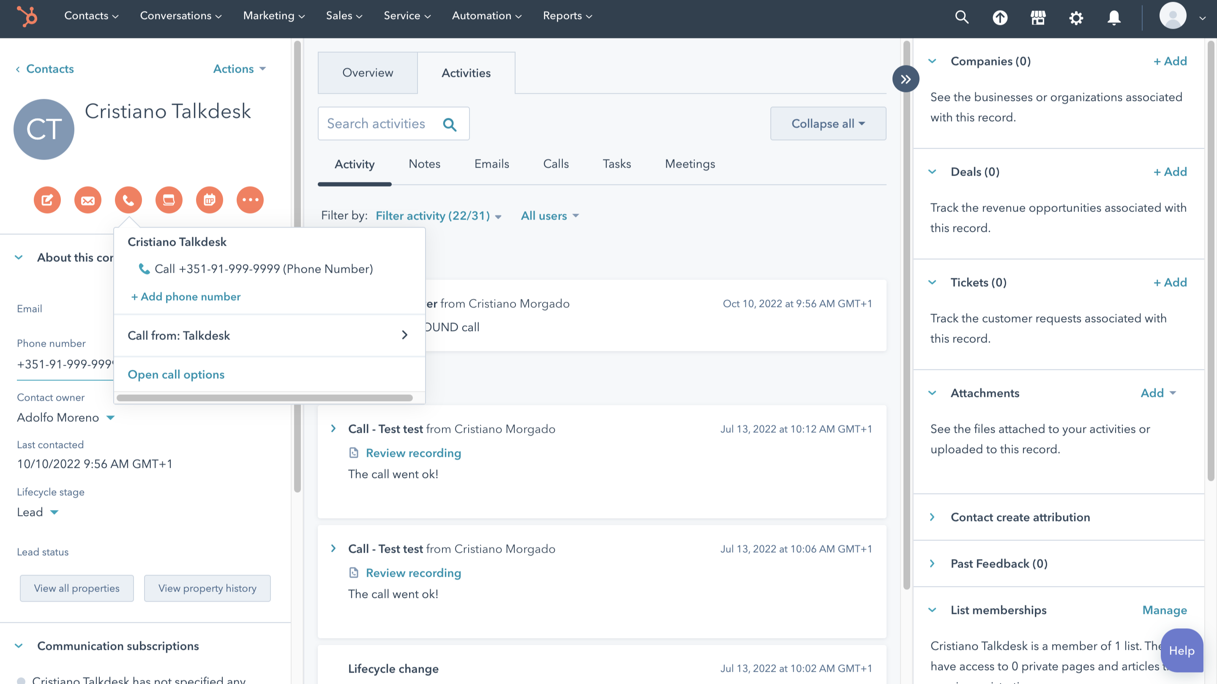The height and width of the screenshot is (684, 1217).
Task: Switch to the Activities tab
Action: 466,73
